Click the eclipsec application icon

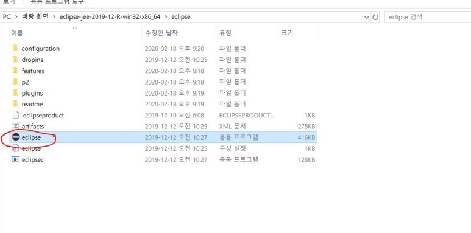[16, 159]
